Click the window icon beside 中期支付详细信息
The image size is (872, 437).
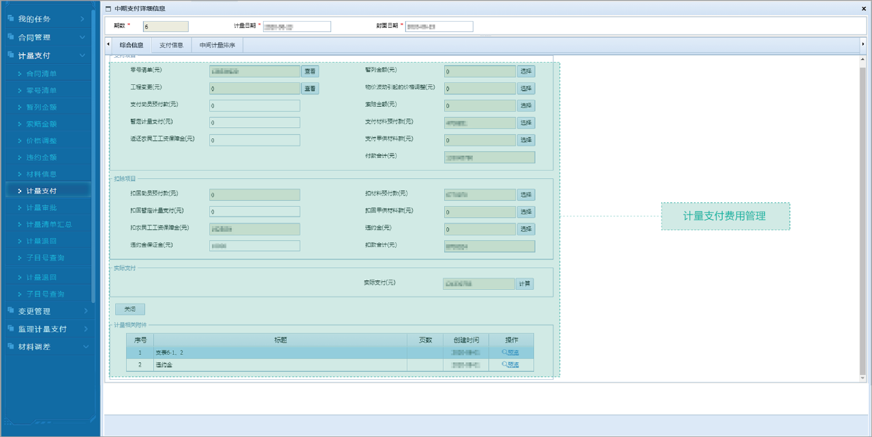[109, 9]
